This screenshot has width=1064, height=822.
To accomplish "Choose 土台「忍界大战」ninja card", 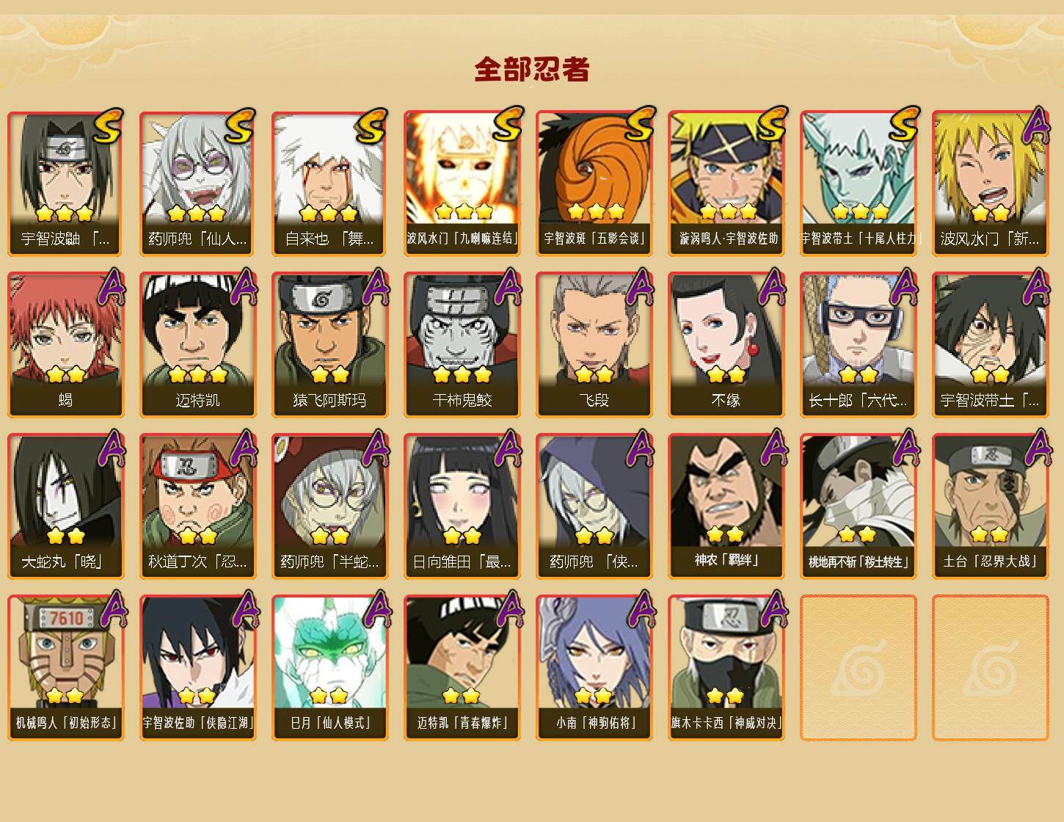I will tap(990, 506).
